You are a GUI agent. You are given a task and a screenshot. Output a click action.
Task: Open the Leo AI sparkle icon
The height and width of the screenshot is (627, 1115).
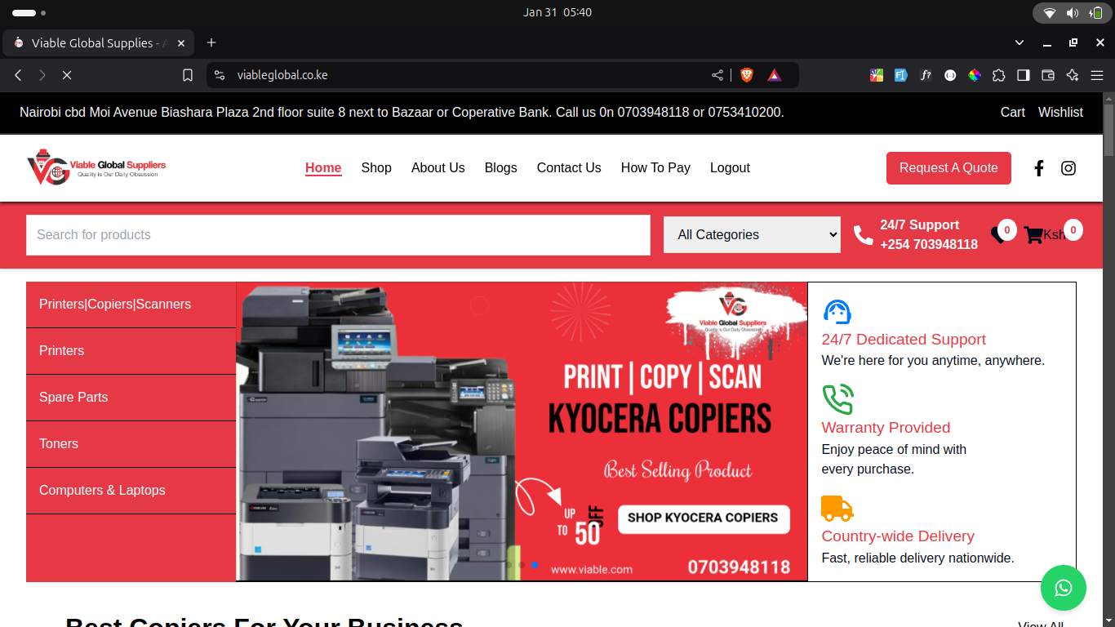tap(1073, 75)
